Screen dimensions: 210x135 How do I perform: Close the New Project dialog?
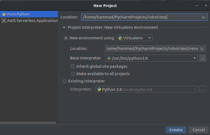205,5
